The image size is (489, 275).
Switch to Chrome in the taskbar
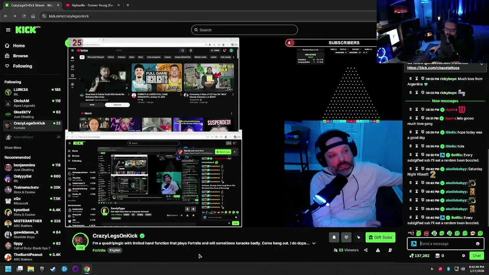tap(87, 269)
